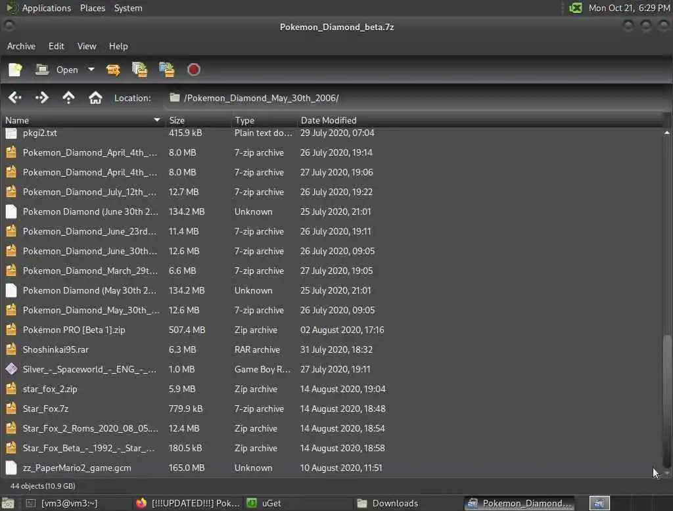
Task: Click the Mon Oct 21 clock
Action: (629, 8)
